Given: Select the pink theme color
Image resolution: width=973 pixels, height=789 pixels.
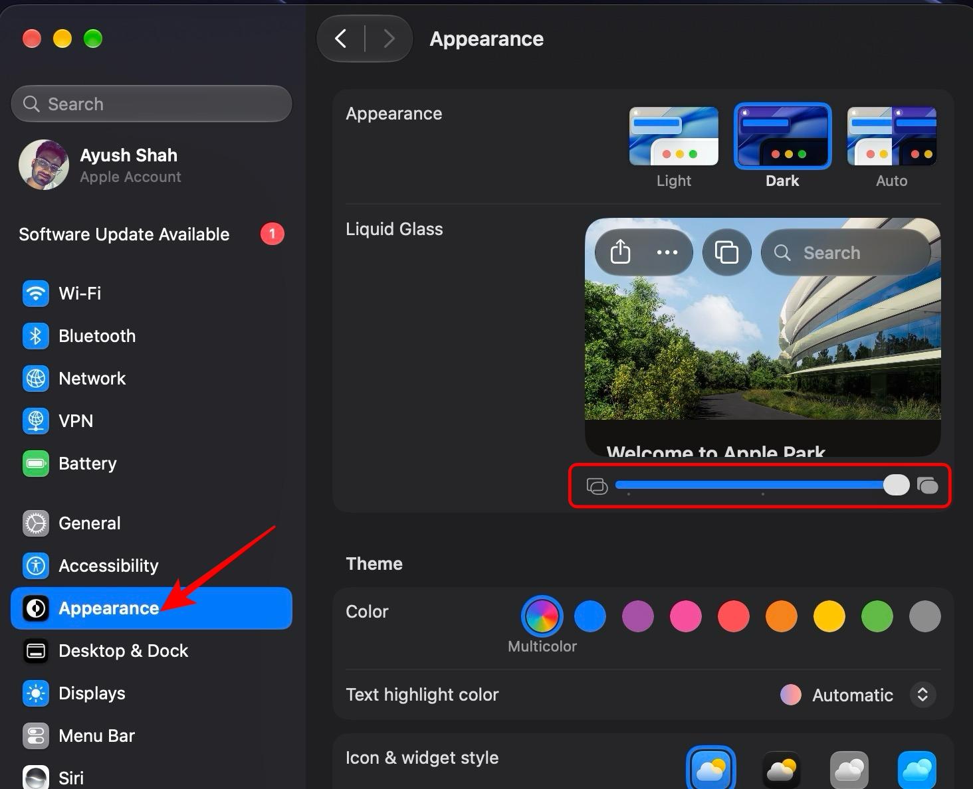Looking at the screenshot, I should pos(686,616).
